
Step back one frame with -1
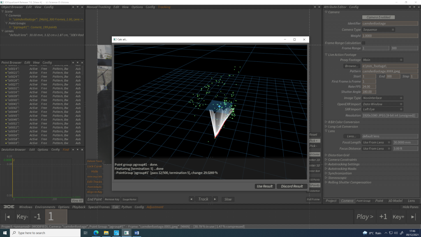pyautogui.click(x=37, y=216)
